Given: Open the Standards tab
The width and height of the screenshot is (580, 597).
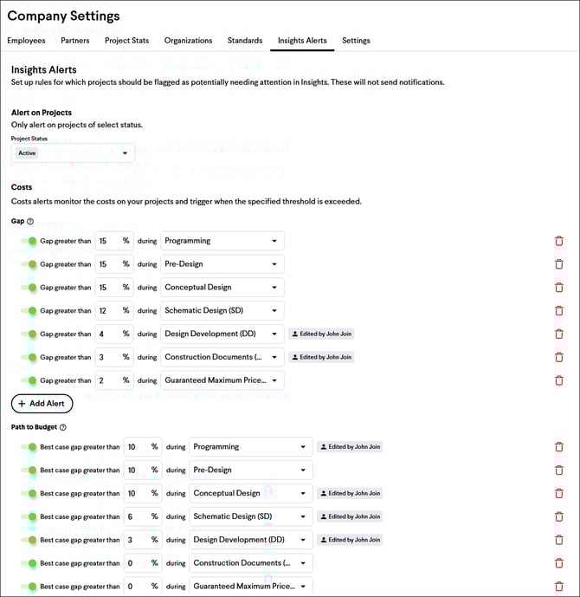Looking at the screenshot, I should [245, 41].
